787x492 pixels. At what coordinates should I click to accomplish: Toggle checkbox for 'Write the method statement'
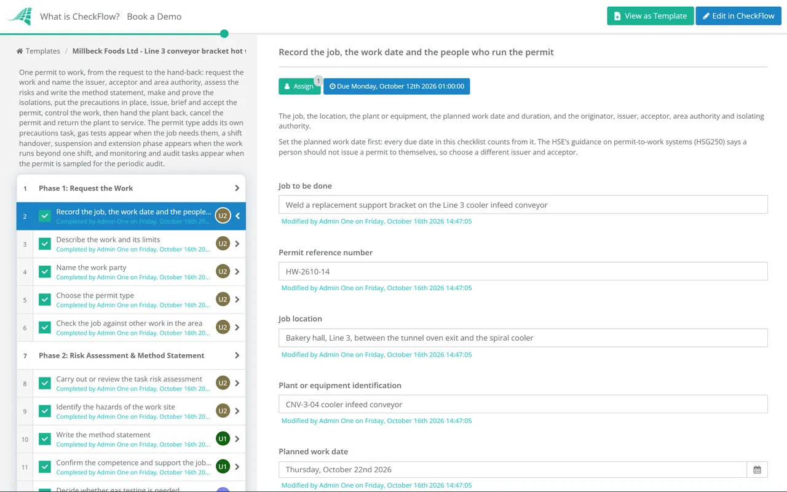(x=45, y=439)
